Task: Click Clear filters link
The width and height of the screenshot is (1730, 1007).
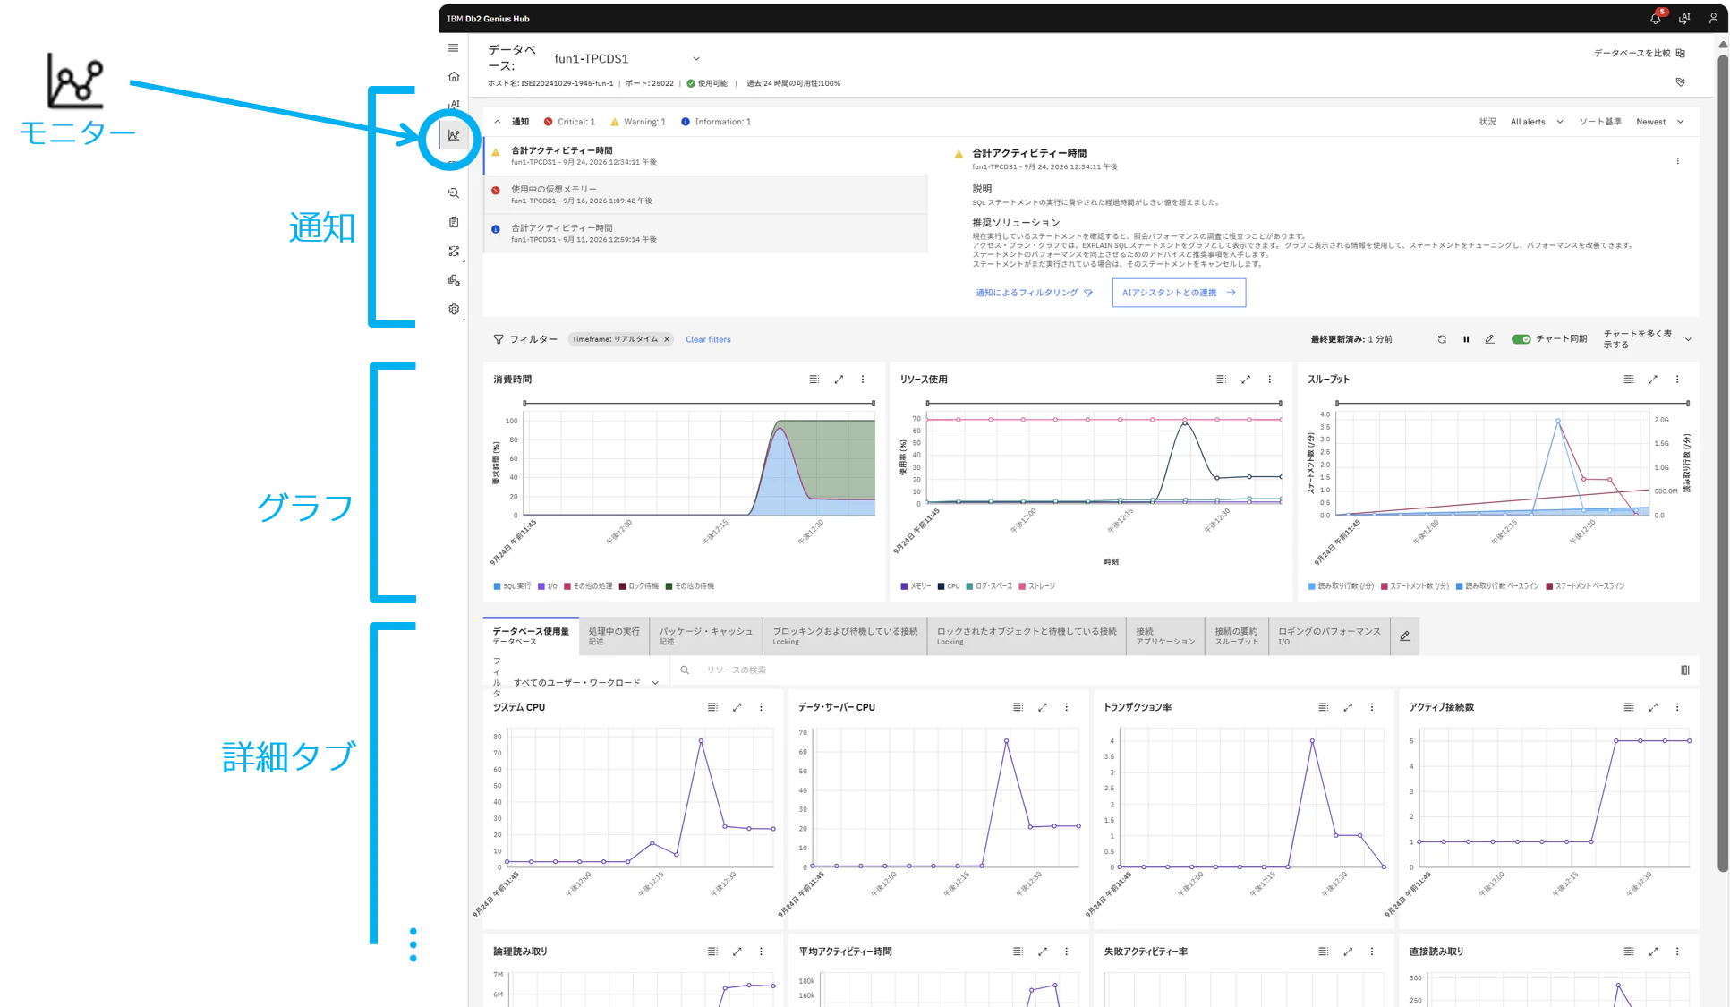Action: click(x=708, y=339)
